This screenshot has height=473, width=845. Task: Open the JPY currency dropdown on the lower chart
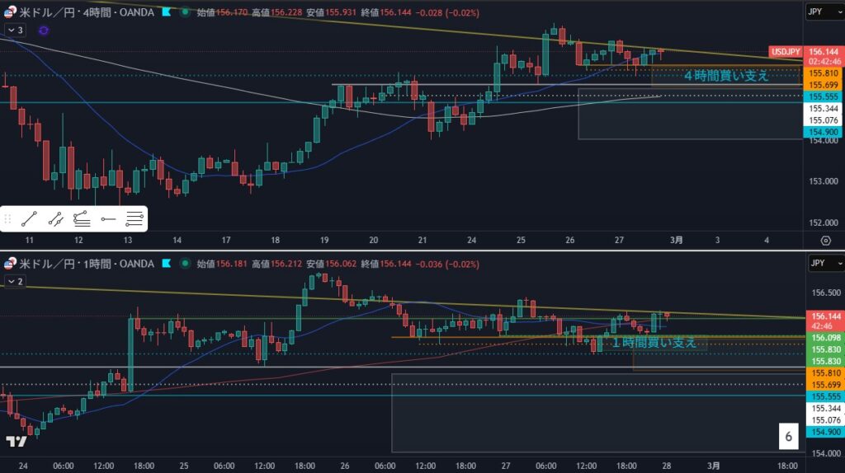tap(825, 263)
